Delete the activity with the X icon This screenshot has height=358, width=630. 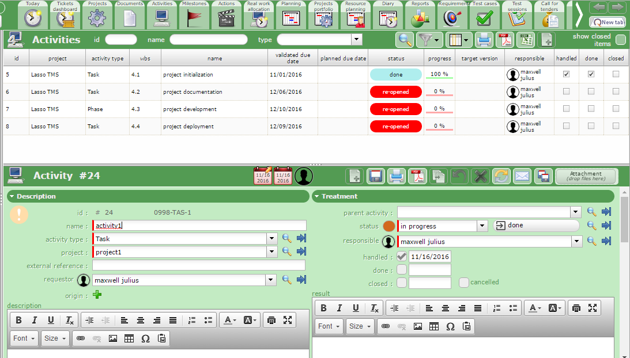[x=480, y=176]
